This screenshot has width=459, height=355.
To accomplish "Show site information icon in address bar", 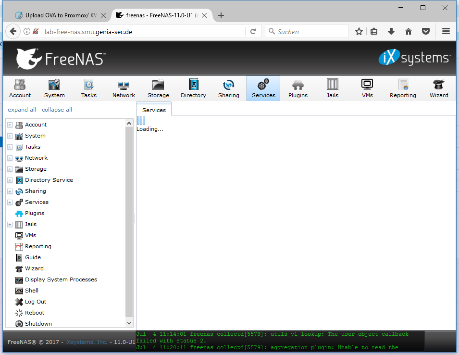I will click(x=26, y=31).
